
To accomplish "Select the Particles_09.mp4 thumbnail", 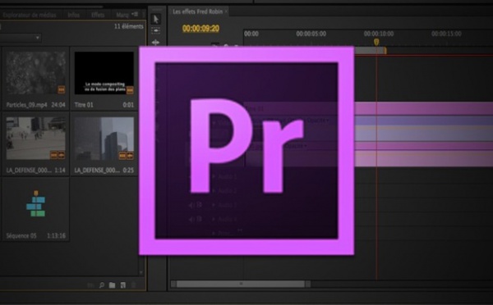I will click(35, 73).
